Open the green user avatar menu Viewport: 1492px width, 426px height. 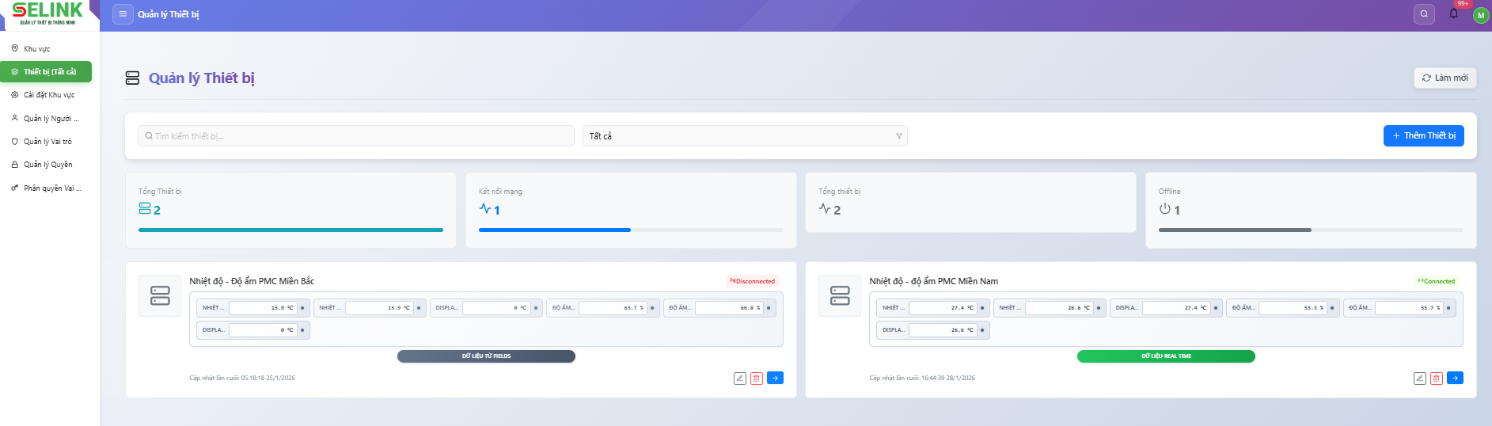point(1480,15)
